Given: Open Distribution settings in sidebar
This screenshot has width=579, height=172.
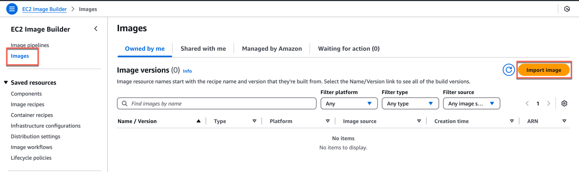Looking at the screenshot, I should coord(36,136).
